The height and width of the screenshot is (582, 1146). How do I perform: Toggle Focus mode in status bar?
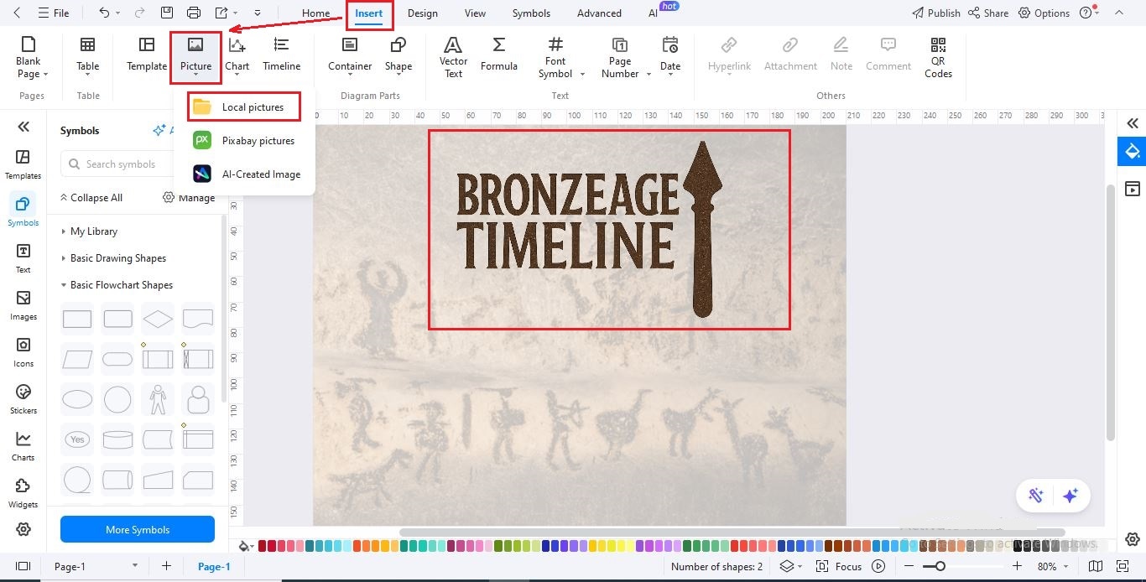(x=839, y=566)
